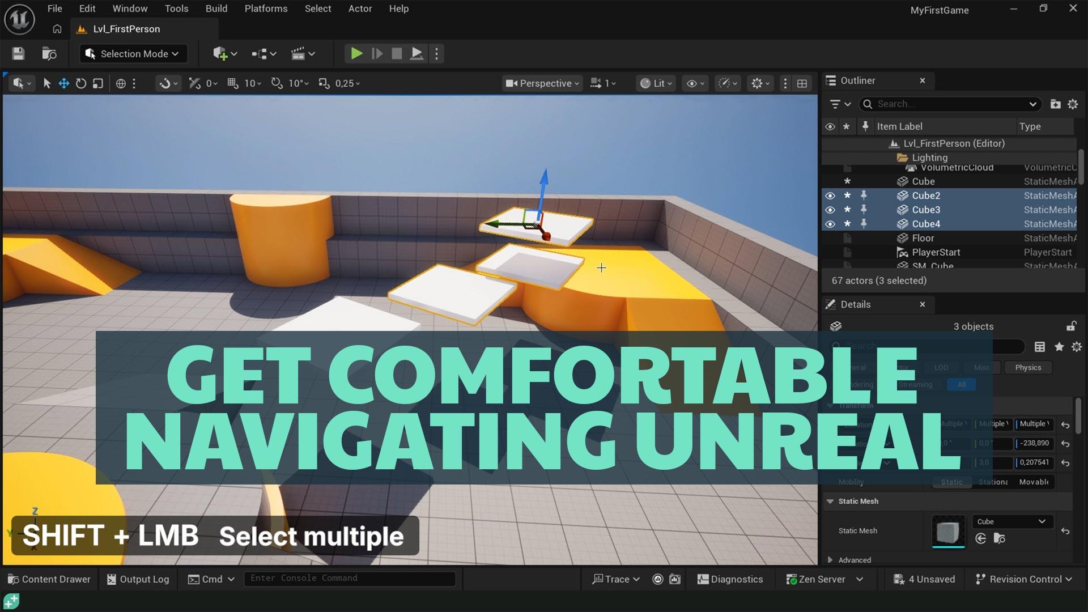
Task: Click the Save current level icon
Action: click(x=18, y=54)
